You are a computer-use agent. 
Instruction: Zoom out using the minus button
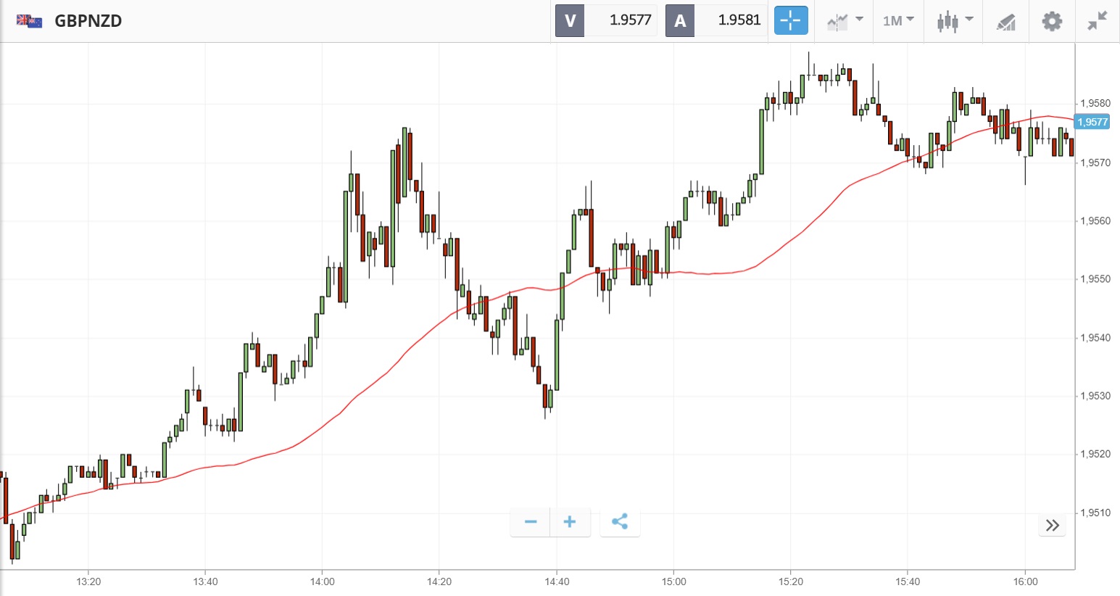click(531, 522)
